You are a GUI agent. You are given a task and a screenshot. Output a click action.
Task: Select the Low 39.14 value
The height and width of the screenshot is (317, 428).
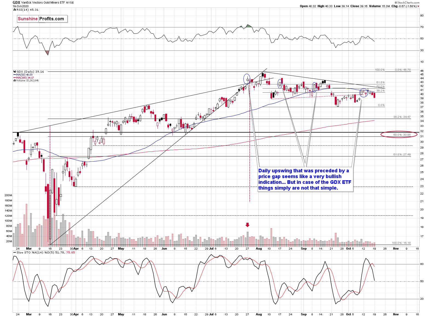(342, 6)
